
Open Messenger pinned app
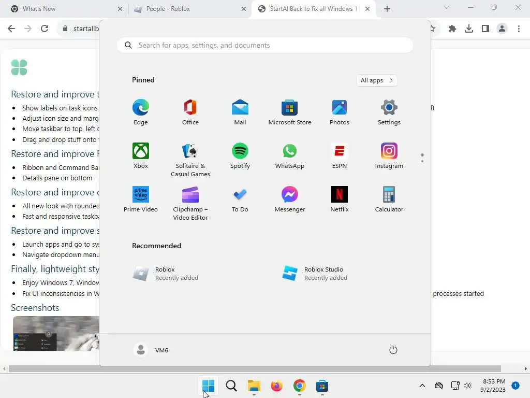point(290,200)
